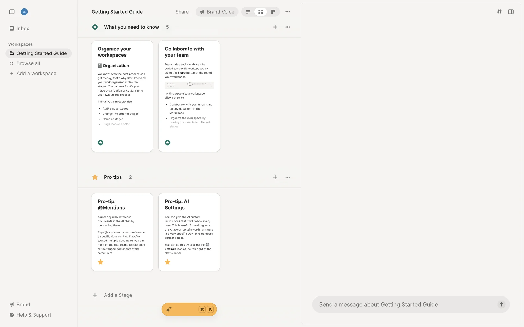This screenshot has height=327, width=524.
Task: Click the JS user avatar
Action: pyautogui.click(x=24, y=12)
